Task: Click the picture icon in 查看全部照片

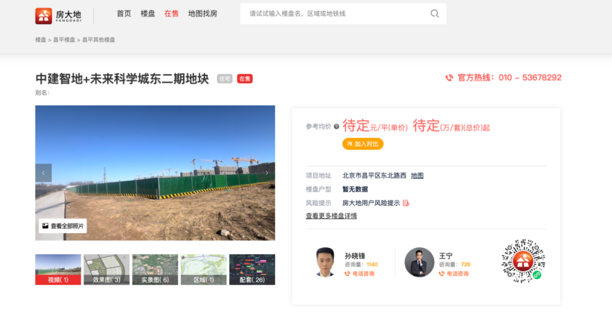Action: [45, 226]
